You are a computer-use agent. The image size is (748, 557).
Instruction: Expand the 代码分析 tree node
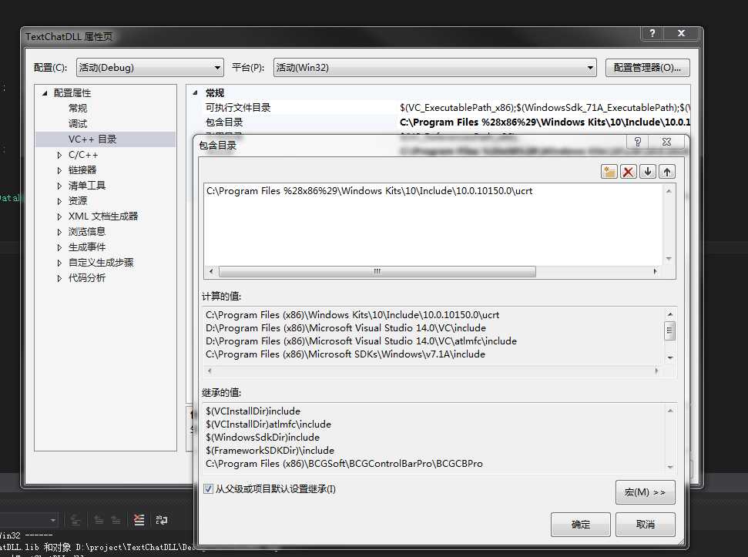point(59,278)
